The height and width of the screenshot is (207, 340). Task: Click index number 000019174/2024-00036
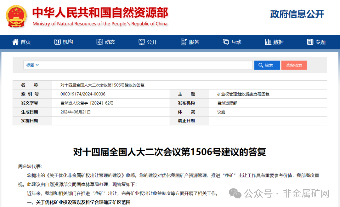pyautogui.click(x=82, y=94)
